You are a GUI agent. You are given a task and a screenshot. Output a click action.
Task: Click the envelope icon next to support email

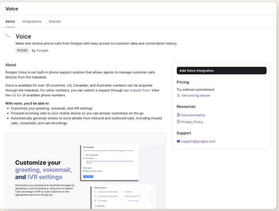179,141
